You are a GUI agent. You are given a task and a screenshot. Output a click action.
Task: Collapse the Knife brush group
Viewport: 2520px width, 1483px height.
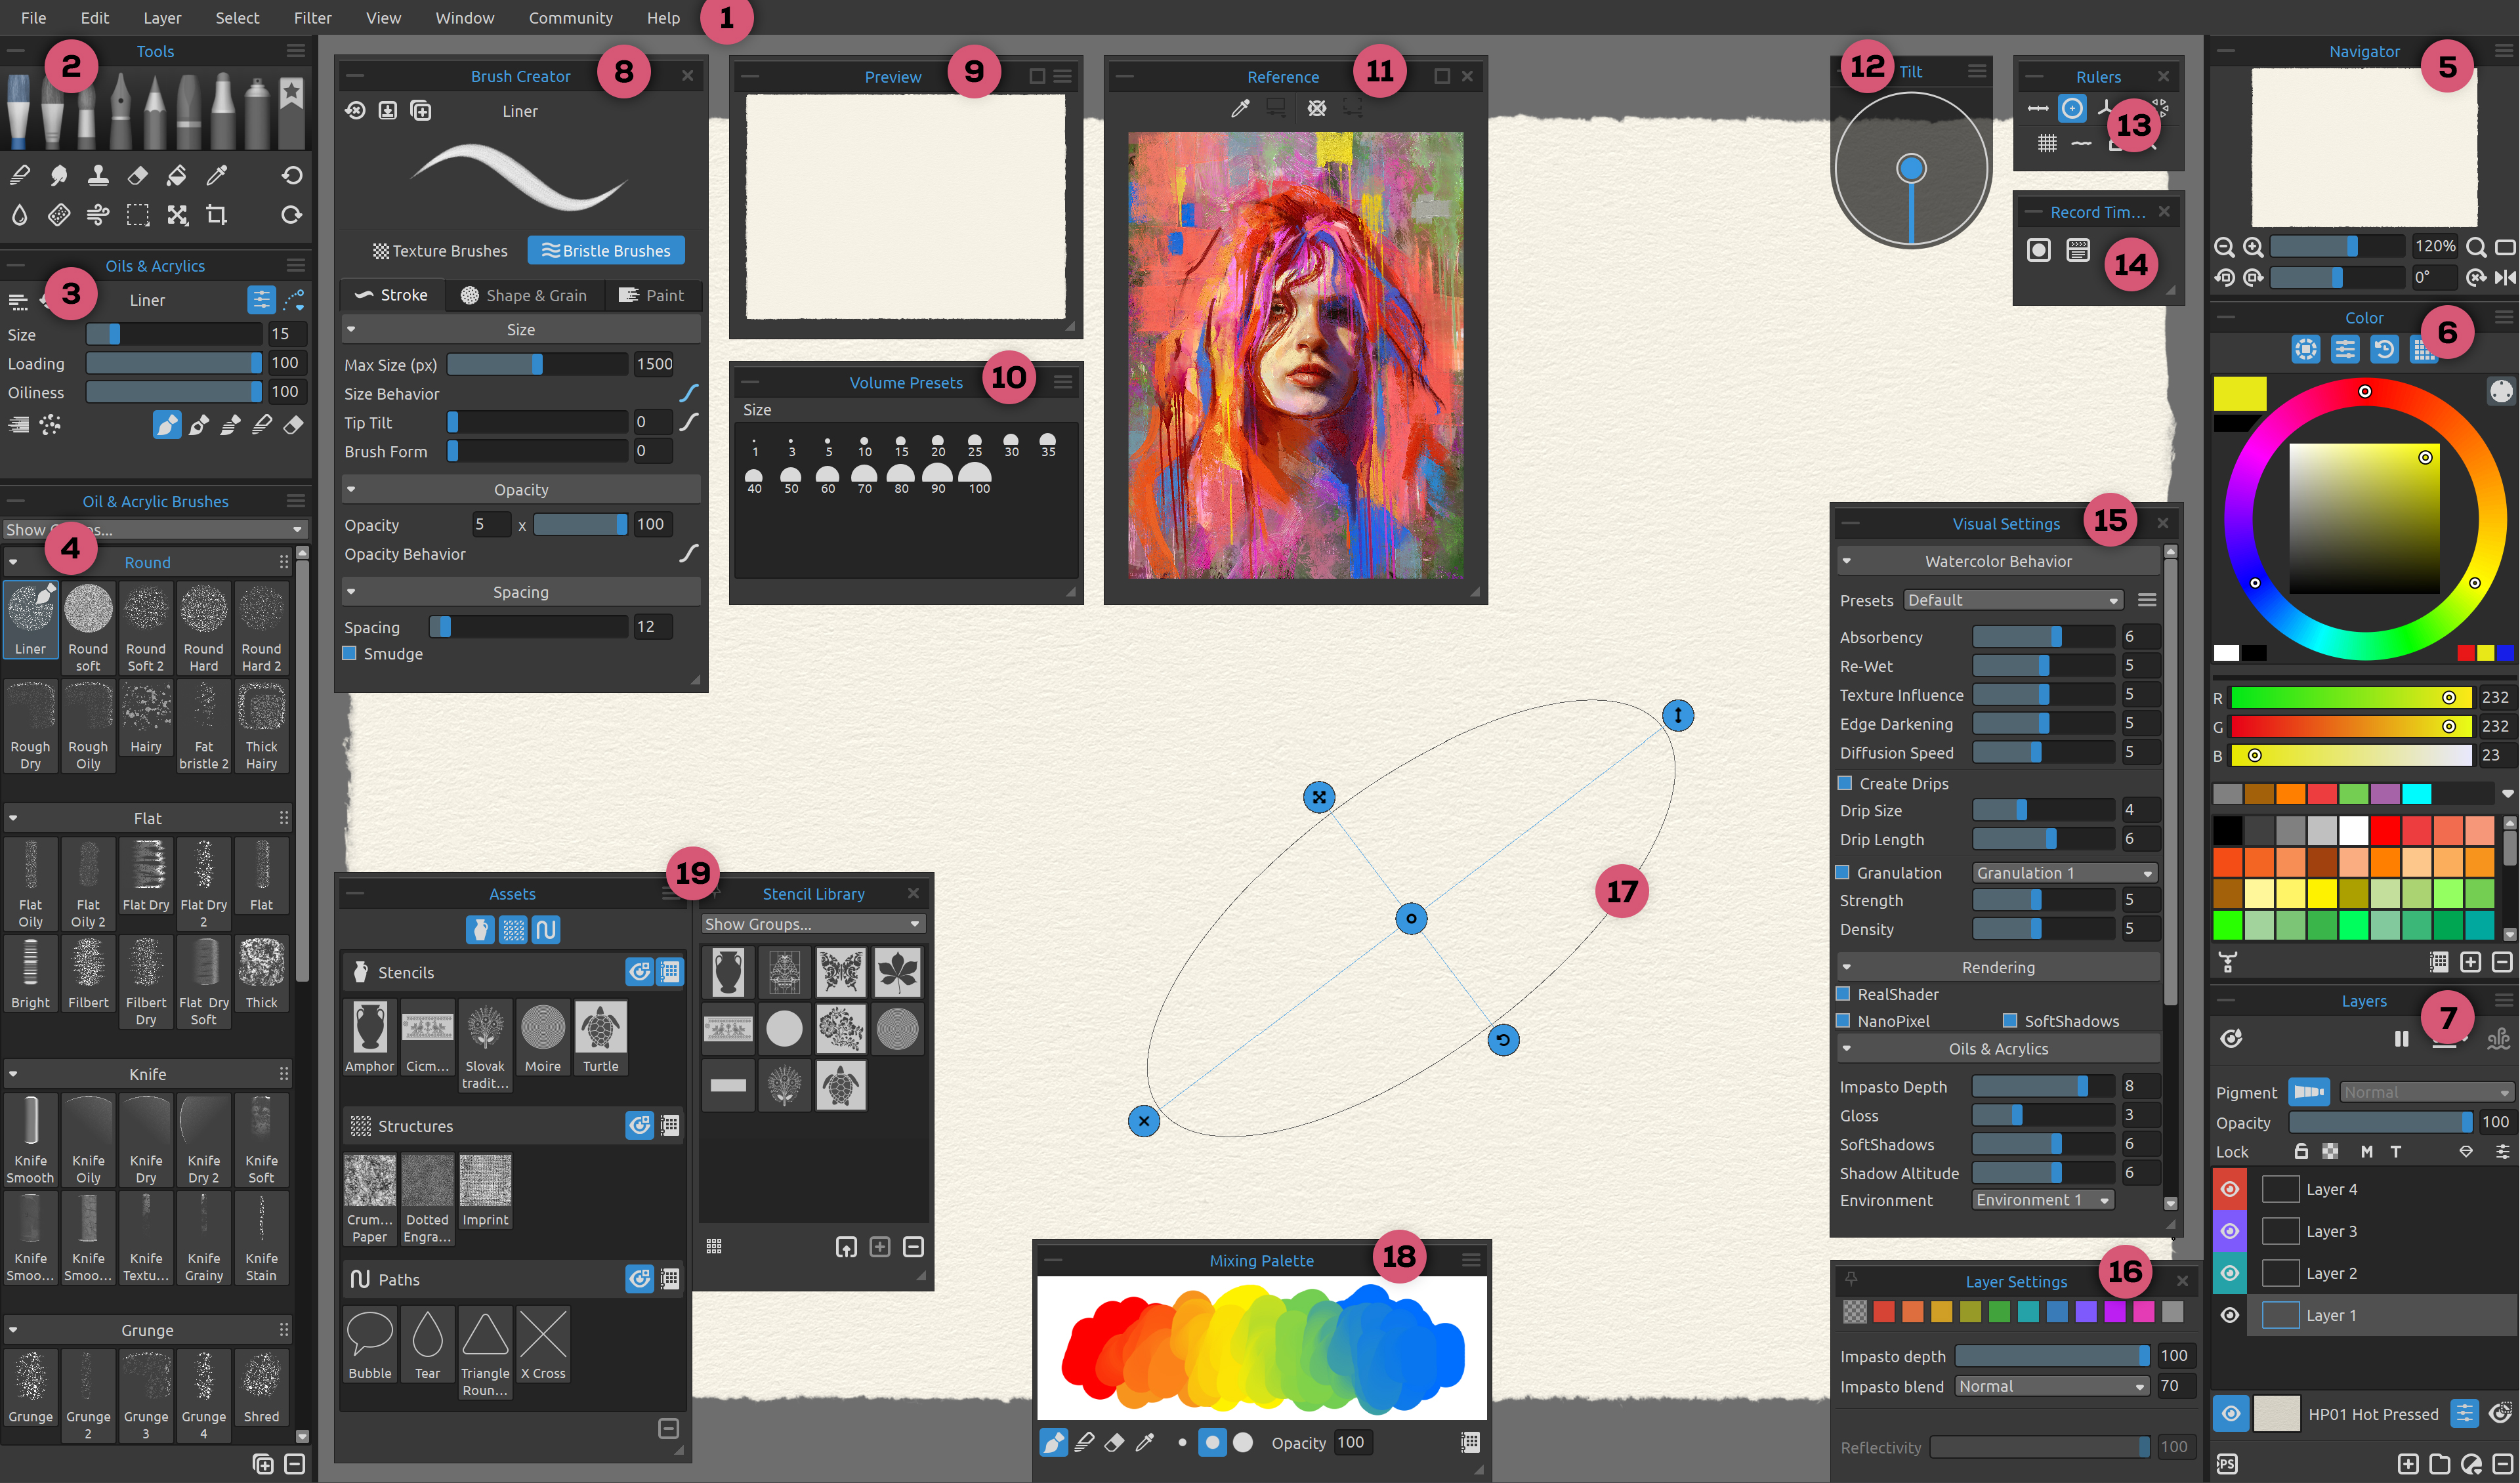click(13, 1074)
